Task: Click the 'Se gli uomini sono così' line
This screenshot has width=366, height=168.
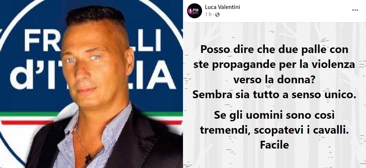Action: [x=274, y=115]
